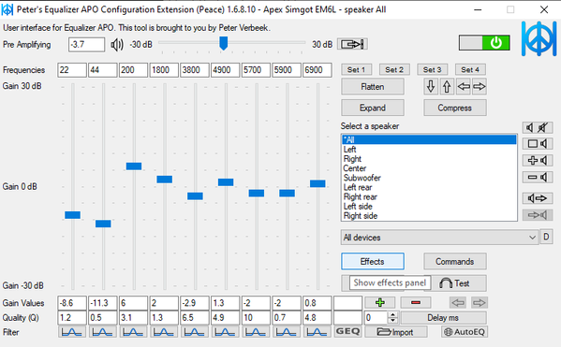Click the Expand button
561x347 pixels.
[373, 108]
